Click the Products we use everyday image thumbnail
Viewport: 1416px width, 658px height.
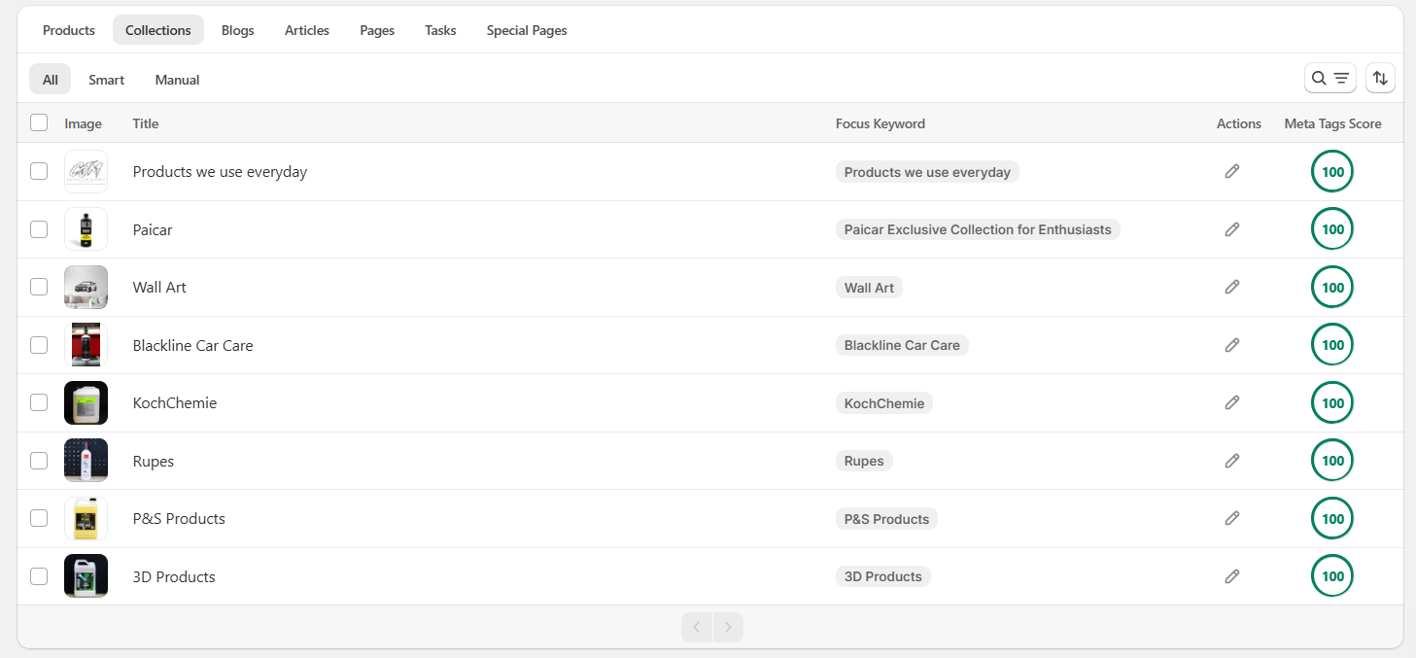[86, 171]
